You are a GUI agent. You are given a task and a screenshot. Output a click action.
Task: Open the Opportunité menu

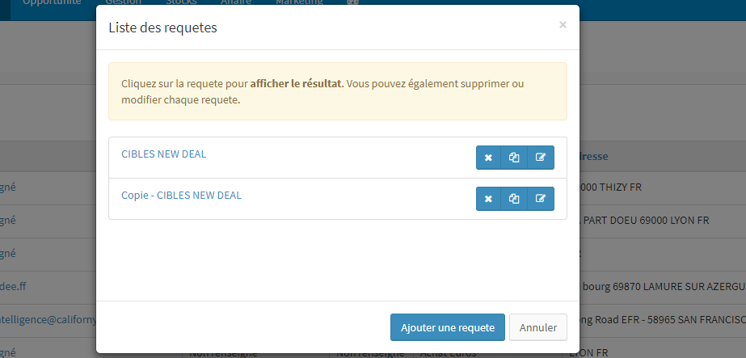pyautogui.click(x=52, y=2)
